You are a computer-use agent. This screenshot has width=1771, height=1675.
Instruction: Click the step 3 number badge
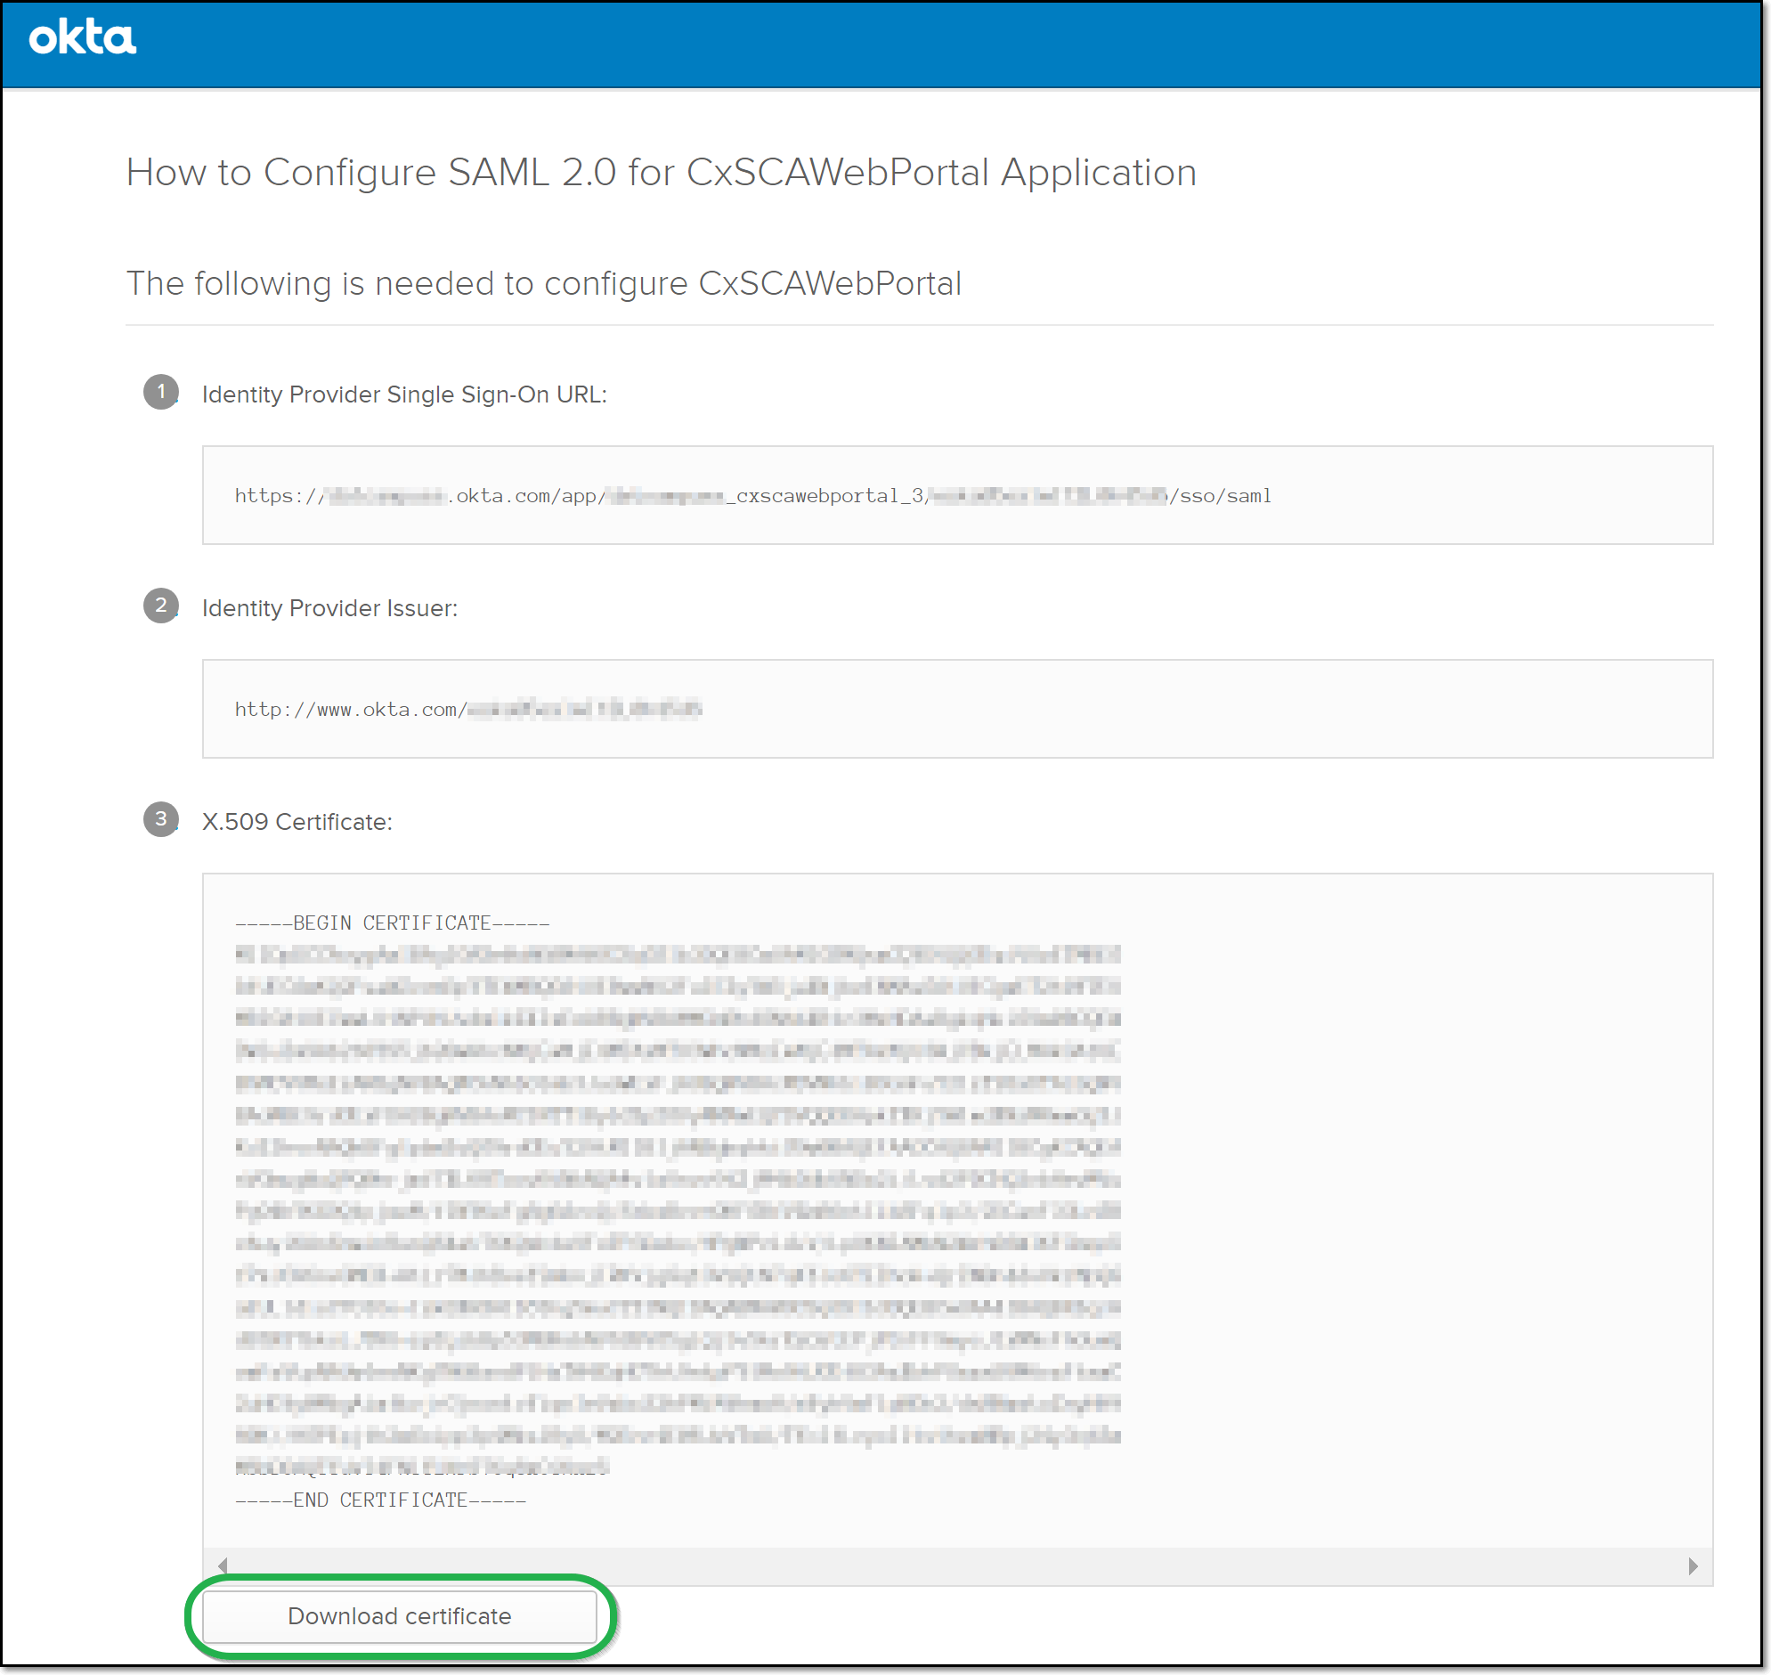160,818
